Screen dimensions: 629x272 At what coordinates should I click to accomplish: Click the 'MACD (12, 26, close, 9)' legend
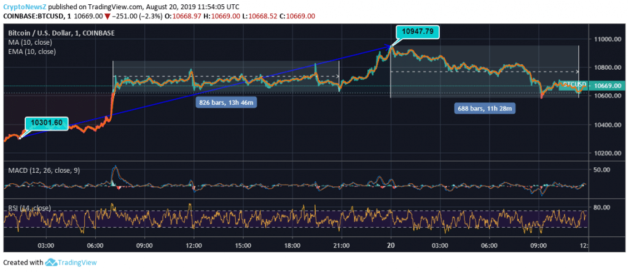(44, 170)
